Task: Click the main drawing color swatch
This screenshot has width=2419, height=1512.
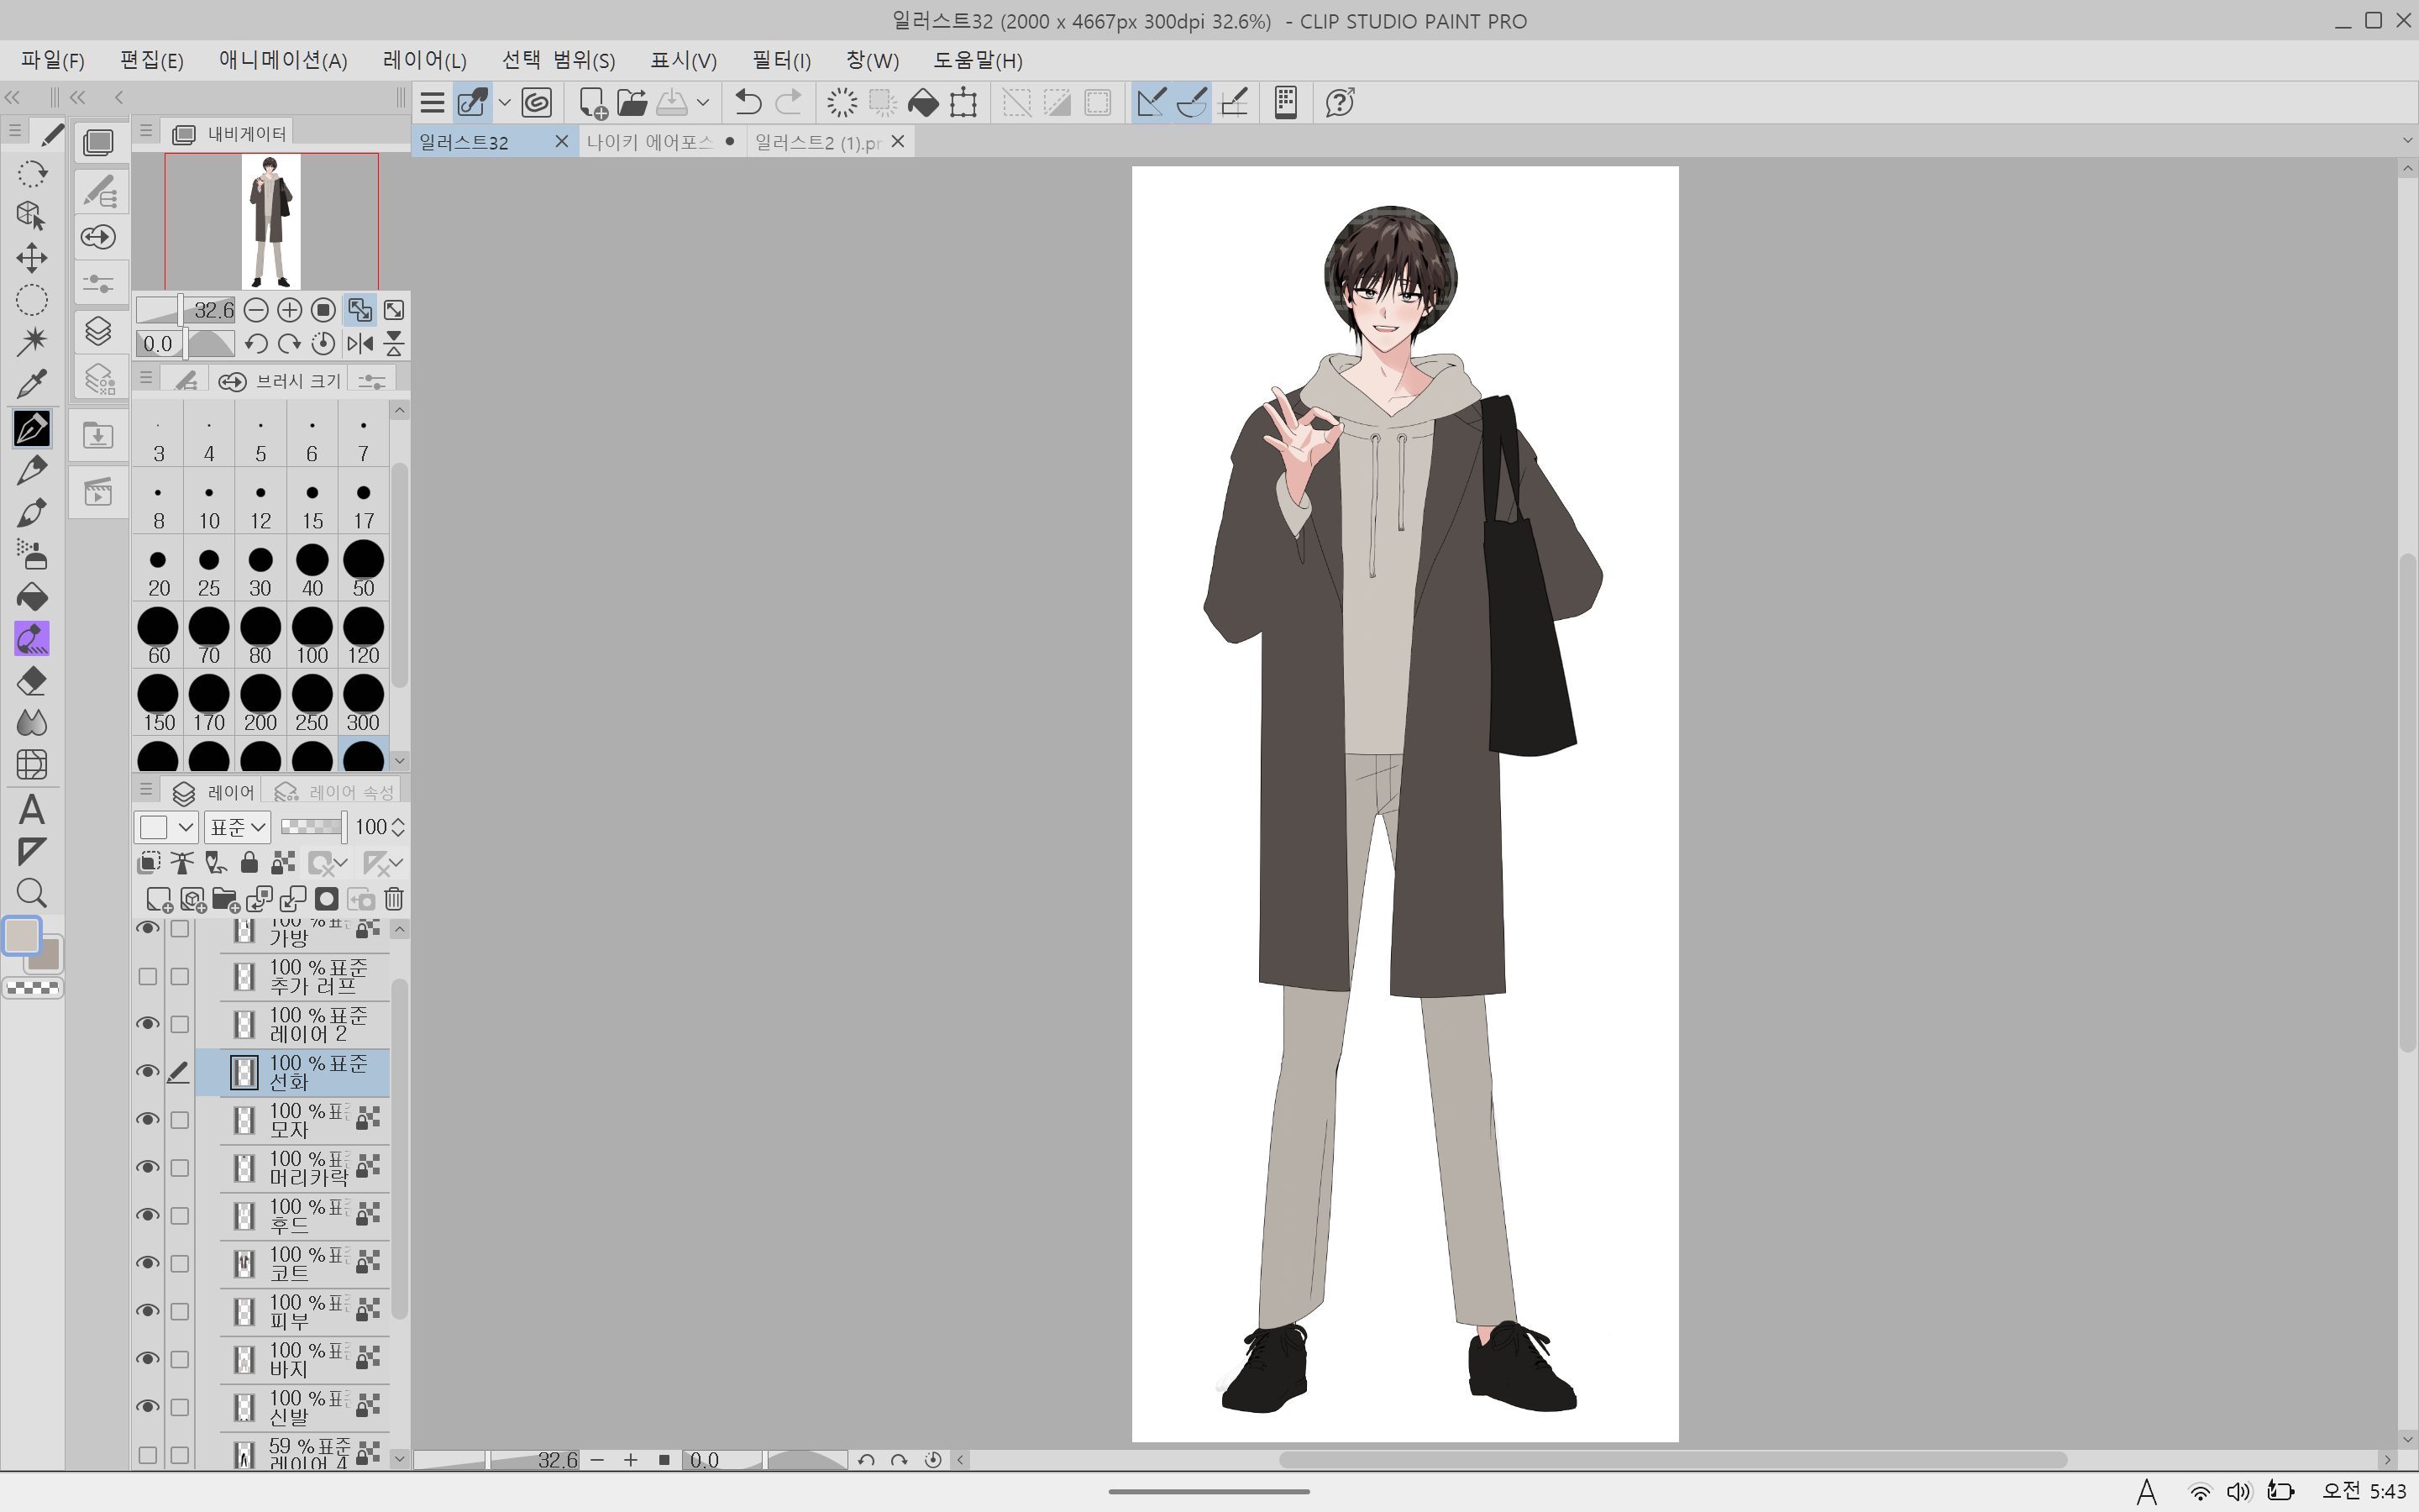Action: pos(22,936)
